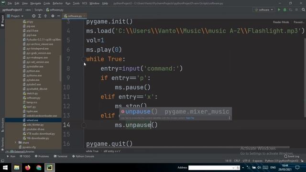Open the TODO tool window

click(x=25, y=156)
